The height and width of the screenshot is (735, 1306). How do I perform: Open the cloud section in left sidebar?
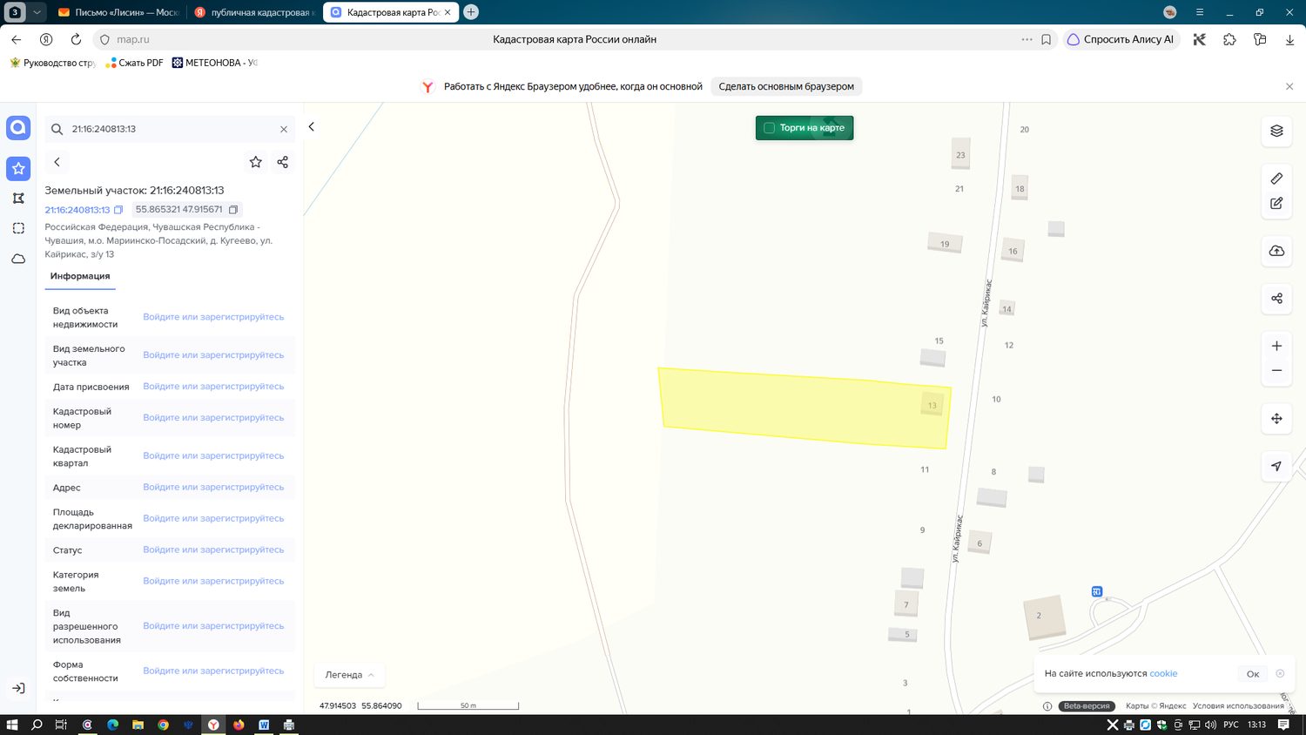tap(18, 259)
